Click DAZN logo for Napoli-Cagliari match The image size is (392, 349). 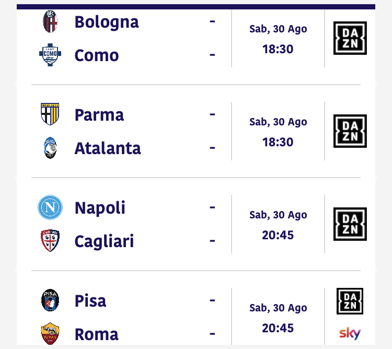click(350, 224)
